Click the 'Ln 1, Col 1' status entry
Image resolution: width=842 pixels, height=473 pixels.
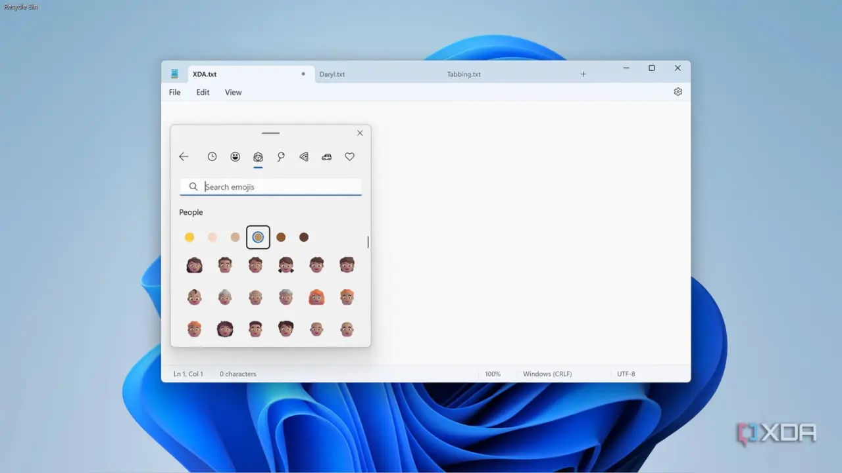(x=188, y=374)
